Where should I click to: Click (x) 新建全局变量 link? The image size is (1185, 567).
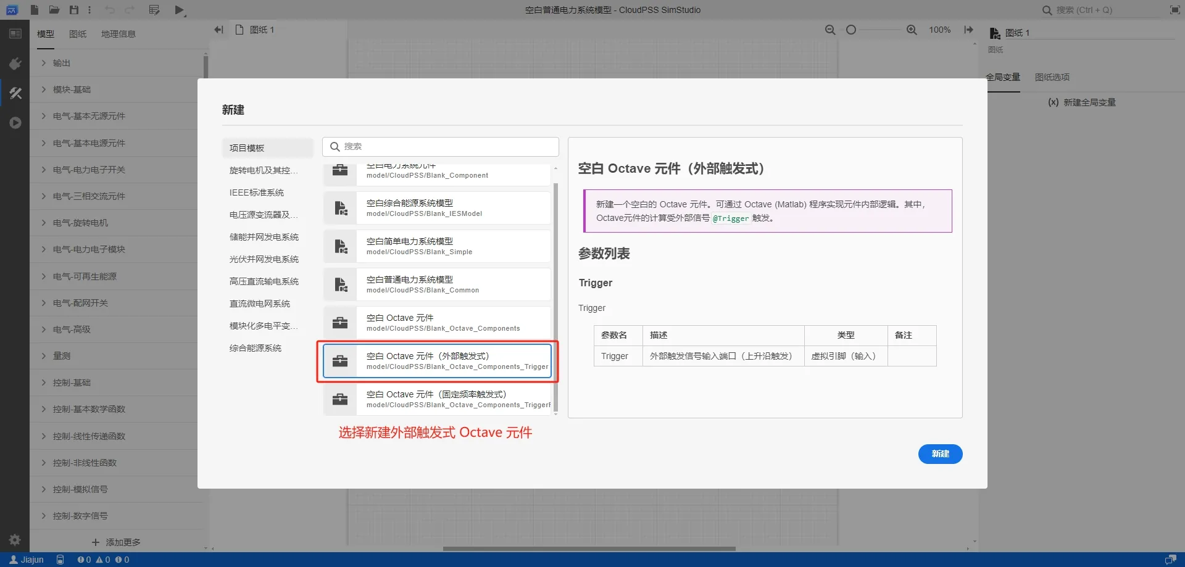(x=1082, y=102)
